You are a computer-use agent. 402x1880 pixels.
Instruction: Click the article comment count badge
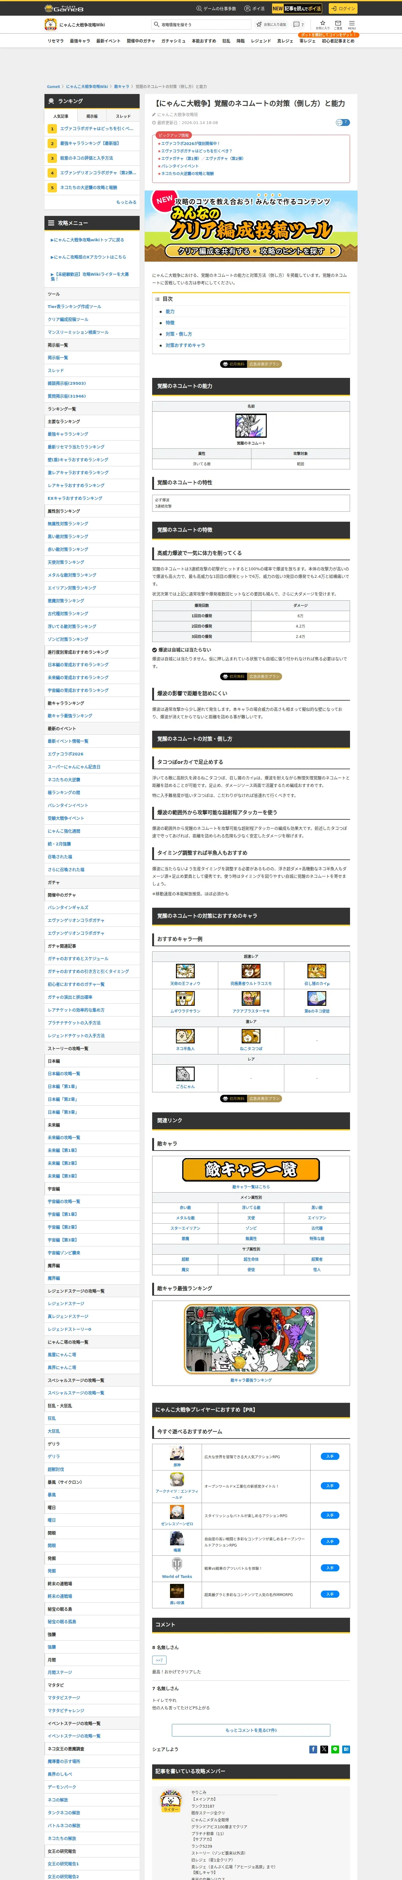point(342,123)
